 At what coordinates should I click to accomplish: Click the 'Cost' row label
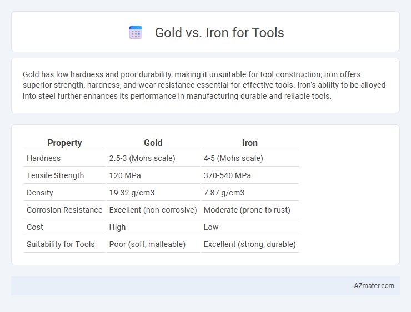click(35, 227)
